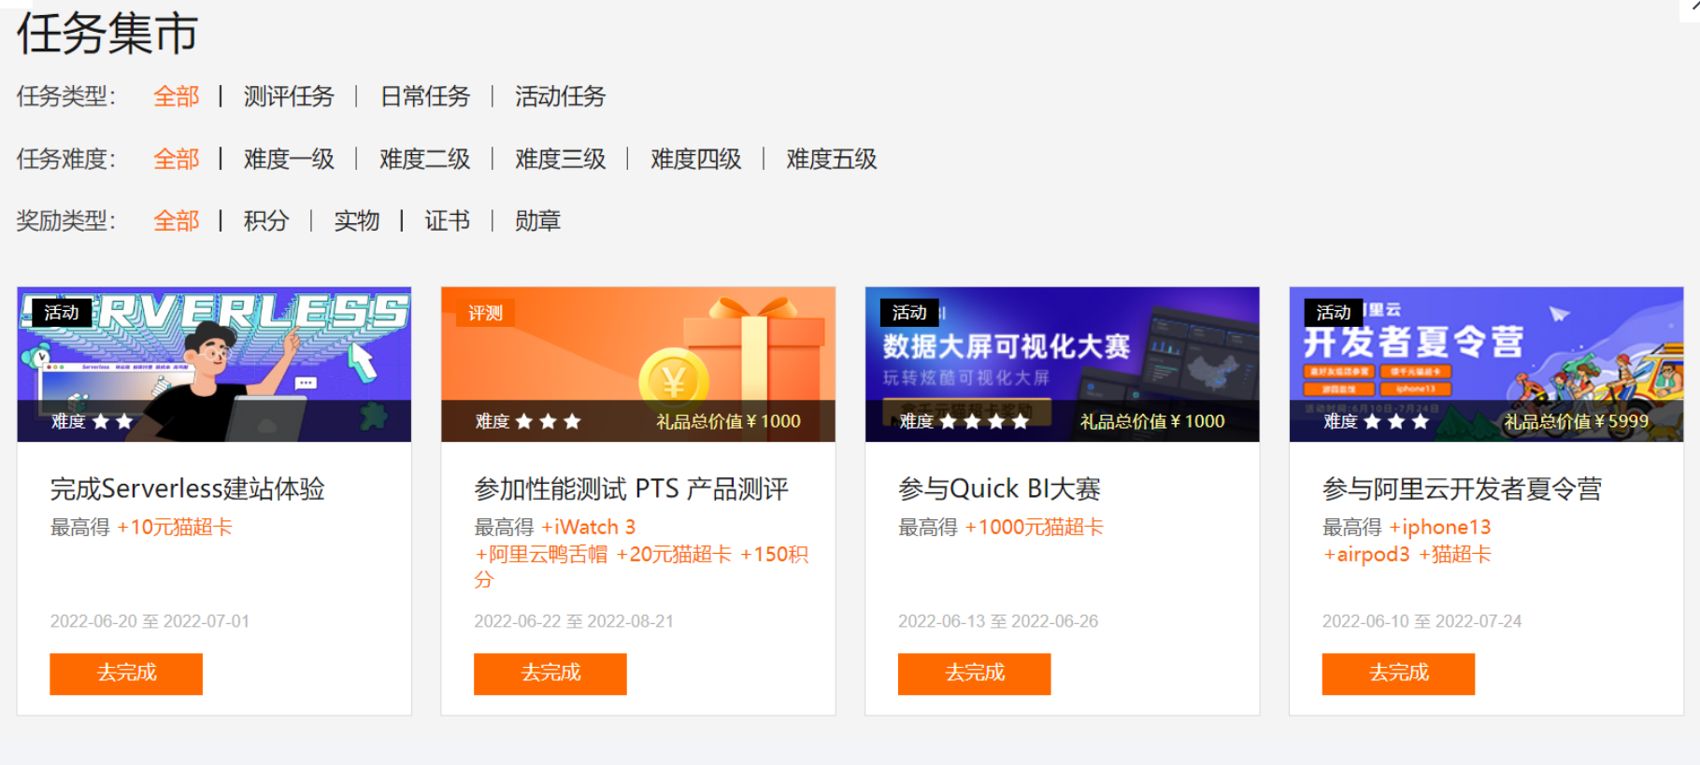
Task: Click reward text +阿里云鸭舌帽
Action: coord(542,555)
